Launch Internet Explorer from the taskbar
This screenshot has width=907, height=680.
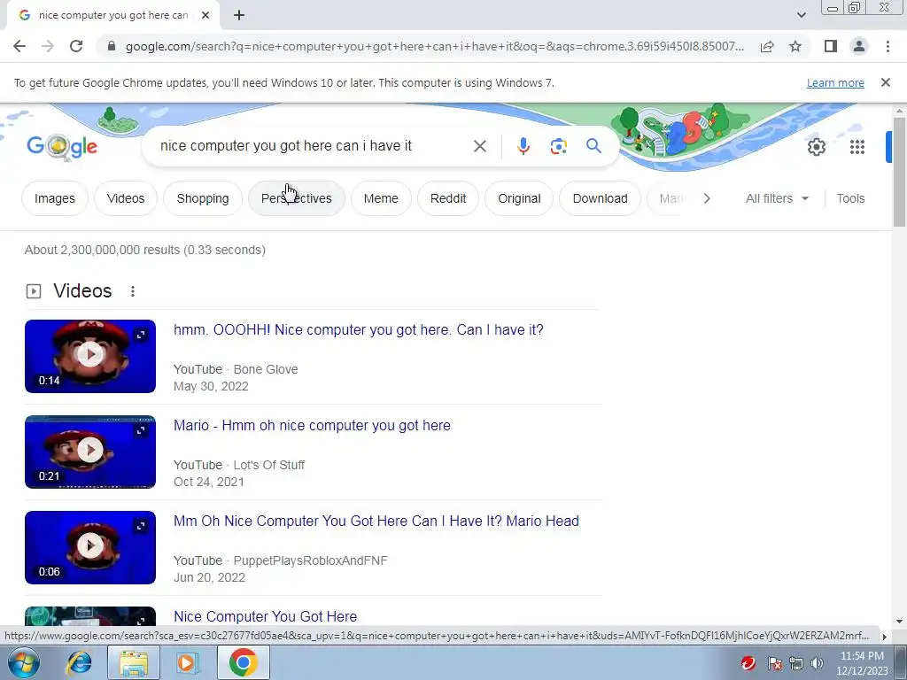click(79, 662)
